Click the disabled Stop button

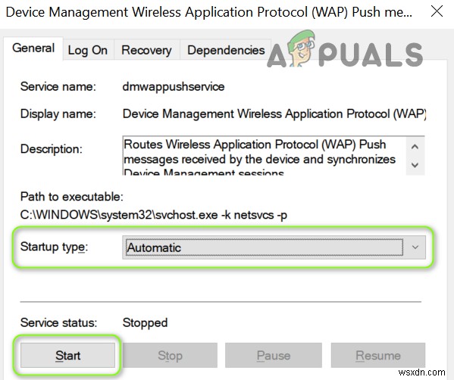click(x=171, y=356)
